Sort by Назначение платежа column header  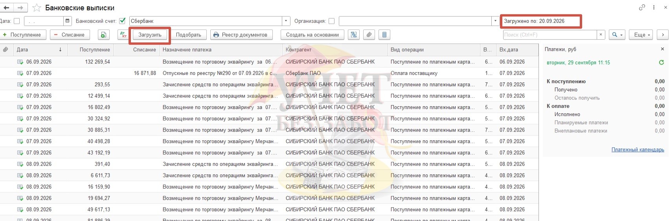point(221,50)
